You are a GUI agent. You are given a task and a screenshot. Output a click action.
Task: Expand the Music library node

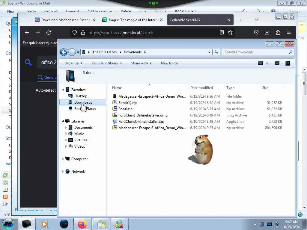[x=66, y=134]
